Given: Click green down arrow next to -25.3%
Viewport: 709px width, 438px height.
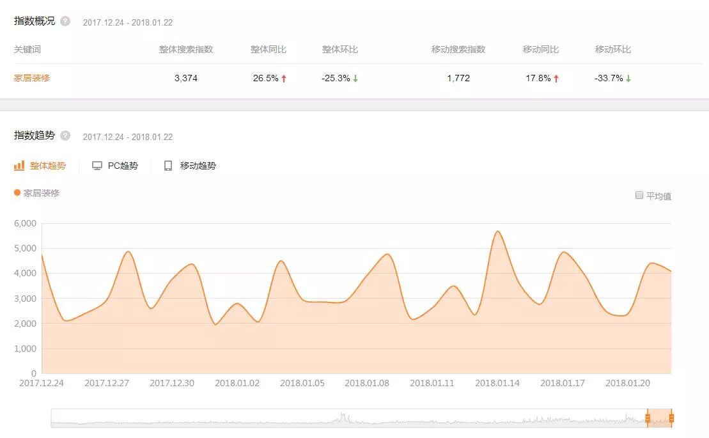Looking at the screenshot, I should pyautogui.click(x=355, y=79).
